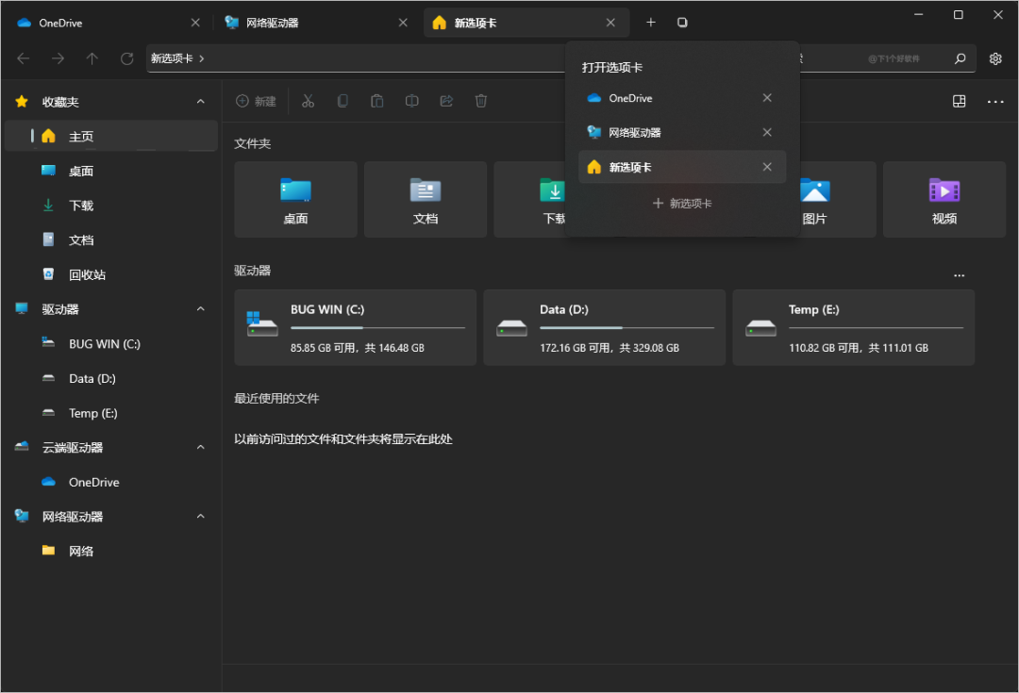Collapse the 云端驱动器 sidebar section
1019x693 pixels.
coord(200,448)
